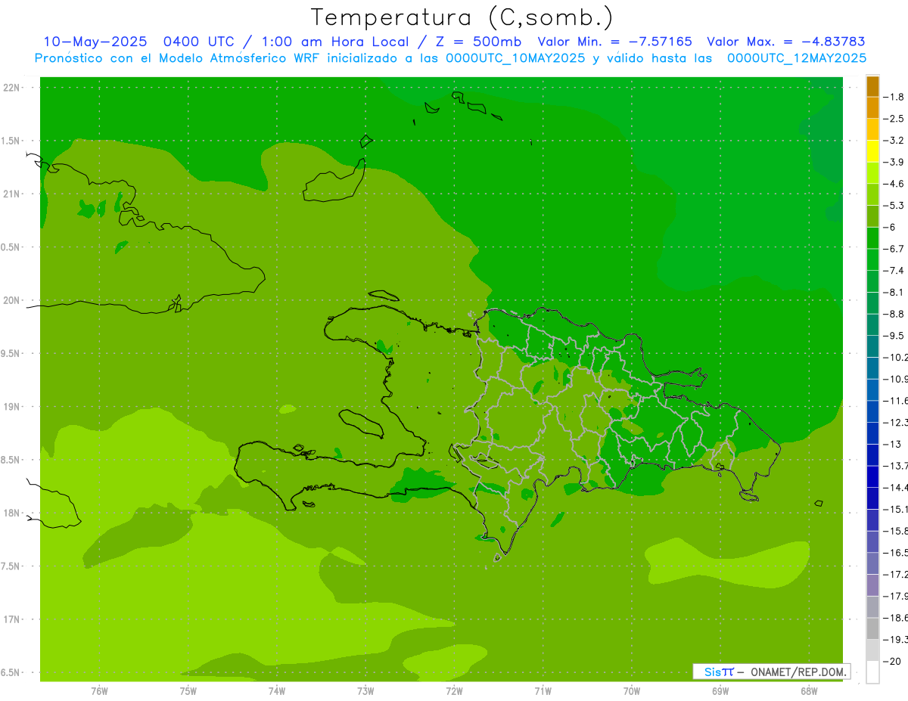Pick the yellow swatch between -3.2 and -3.9
The image size is (908, 701).
point(872,151)
